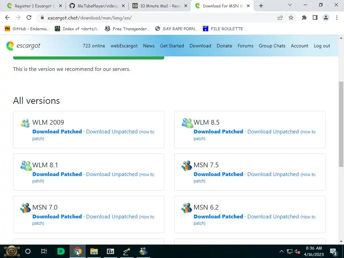Click the MSN 6.2 butterfly icon
This screenshot has height=258, width=344.
187,208
